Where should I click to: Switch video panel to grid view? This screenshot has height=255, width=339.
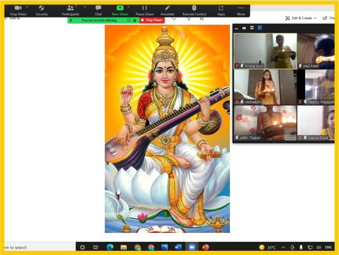260,28
